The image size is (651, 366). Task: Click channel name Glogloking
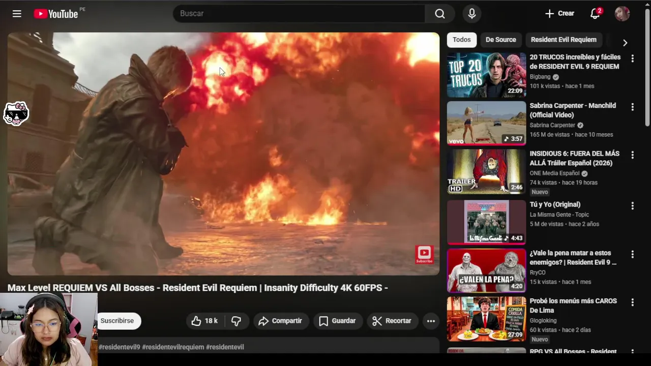click(x=543, y=320)
